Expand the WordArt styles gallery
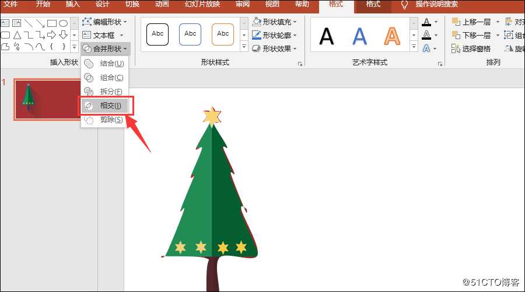This screenshot has width=525, height=292. (x=414, y=47)
